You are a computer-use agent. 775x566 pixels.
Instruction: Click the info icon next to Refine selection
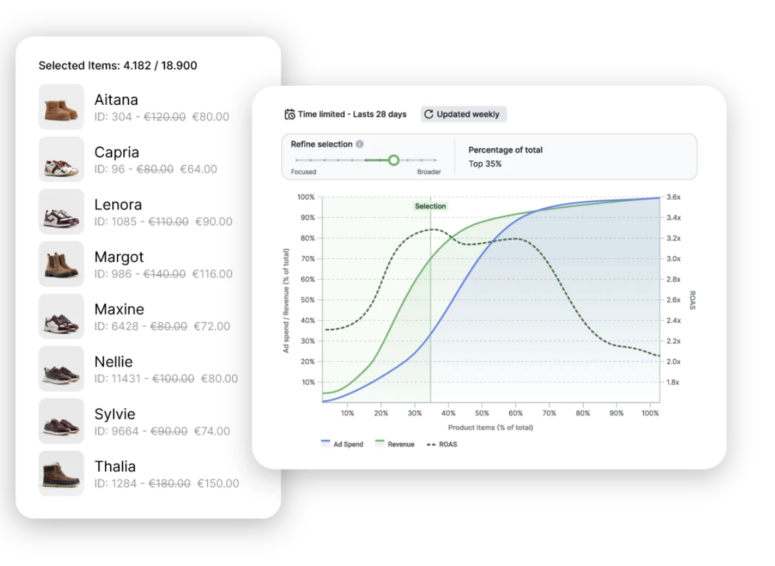point(360,144)
